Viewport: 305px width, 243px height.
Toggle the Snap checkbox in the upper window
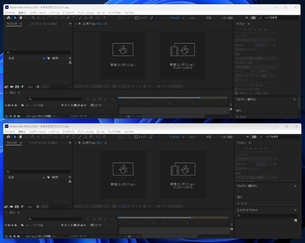(x=136, y=18)
